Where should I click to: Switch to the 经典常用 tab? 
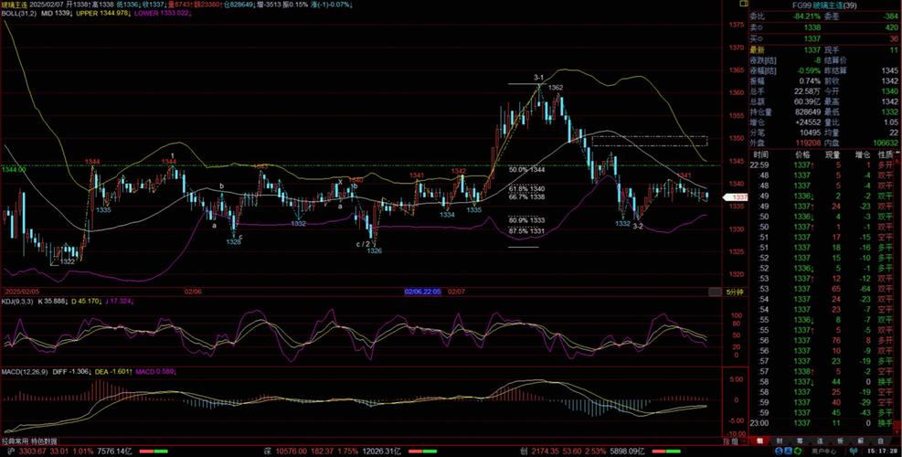click(x=17, y=441)
